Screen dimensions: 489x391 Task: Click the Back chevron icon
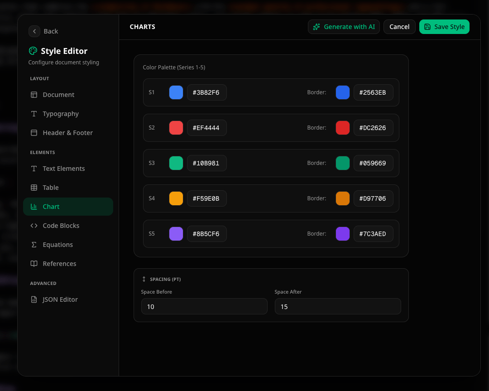(x=34, y=31)
